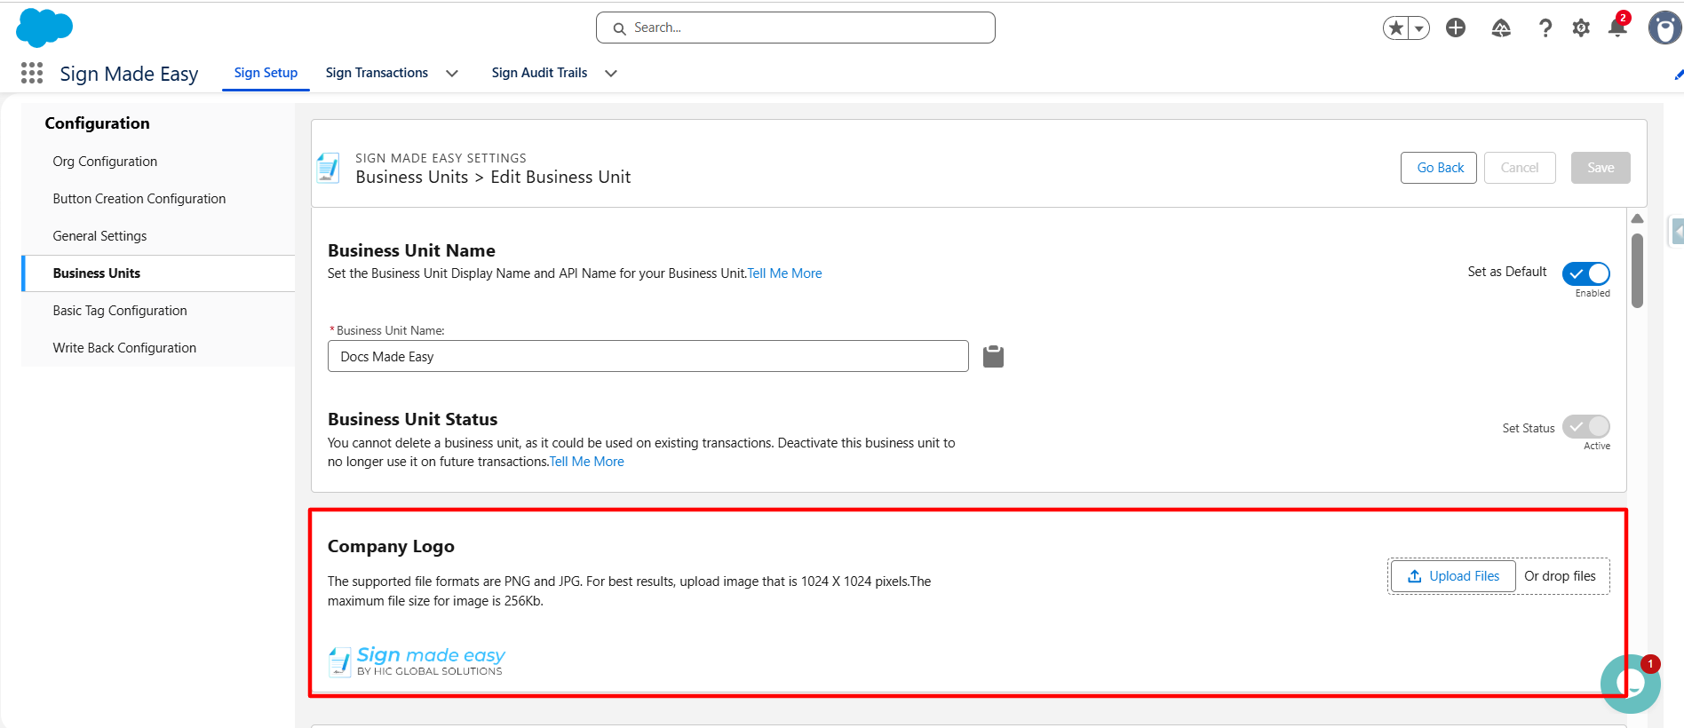Open the help question mark icon
This screenshot has height=728, width=1684.
click(1545, 28)
